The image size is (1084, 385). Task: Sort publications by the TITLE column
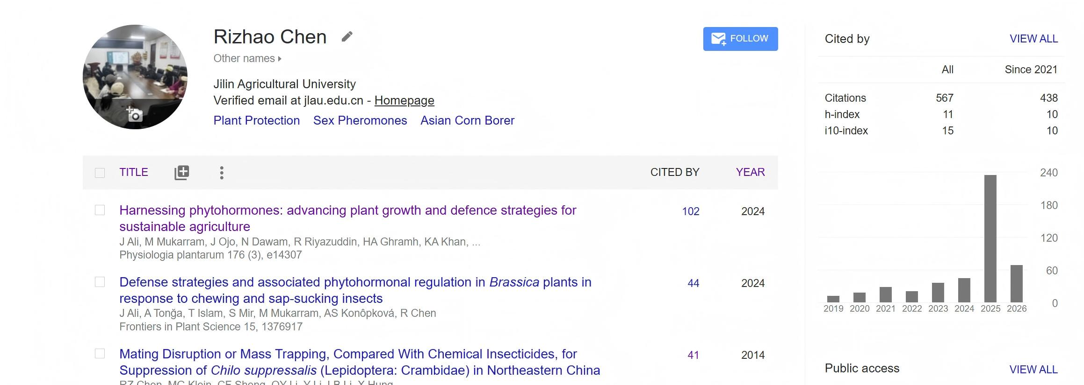tap(133, 172)
